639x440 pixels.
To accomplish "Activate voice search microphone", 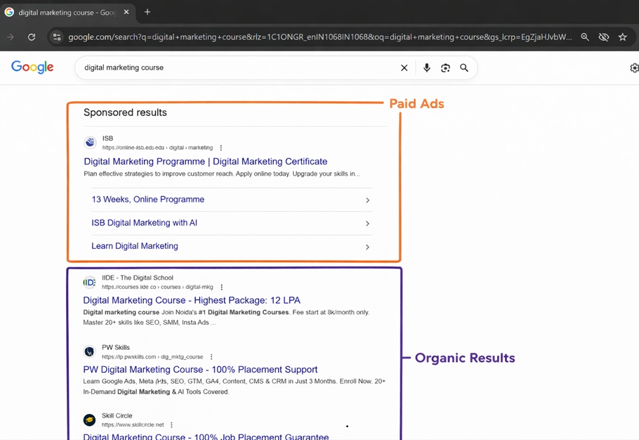I will click(427, 67).
